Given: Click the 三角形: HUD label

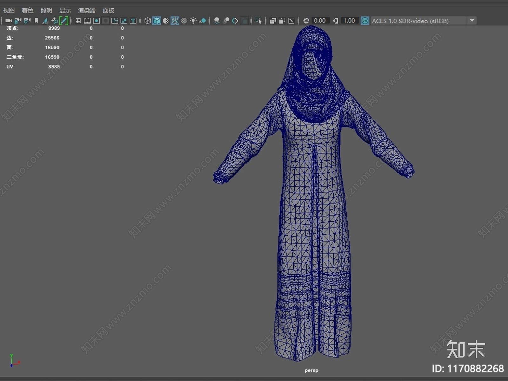Looking at the screenshot, I should point(15,57).
